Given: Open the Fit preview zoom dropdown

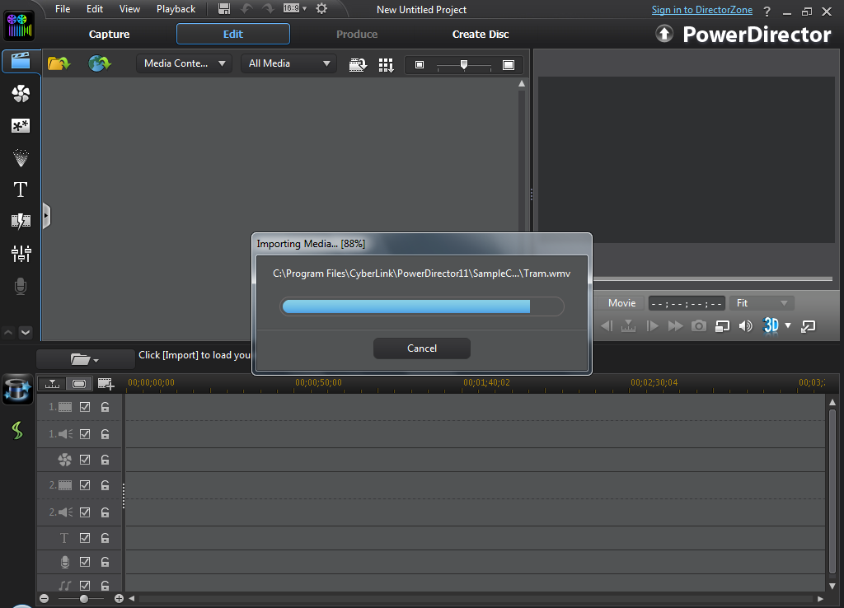Looking at the screenshot, I should [x=762, y=303].
